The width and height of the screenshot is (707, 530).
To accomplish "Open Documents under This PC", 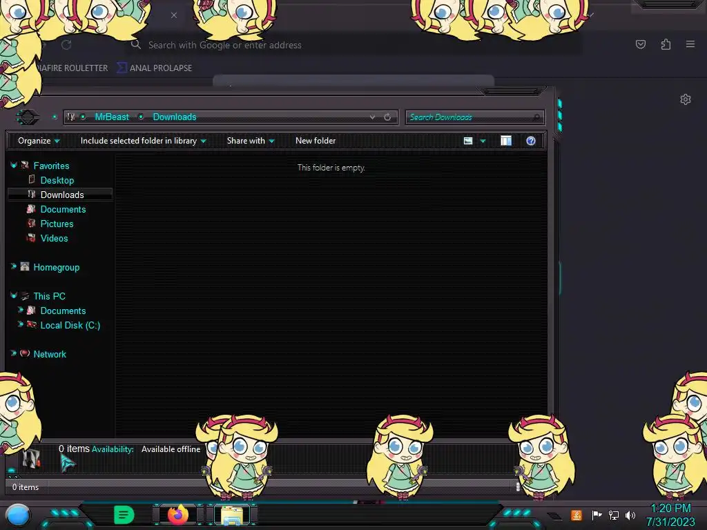I will pos(63,311).
